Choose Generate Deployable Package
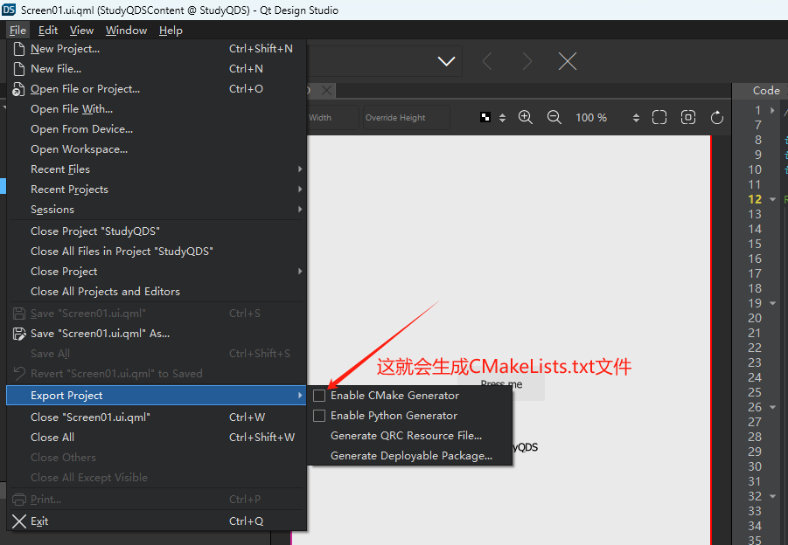The width and height of the screenshot is (788, 545). coord(410,456)
